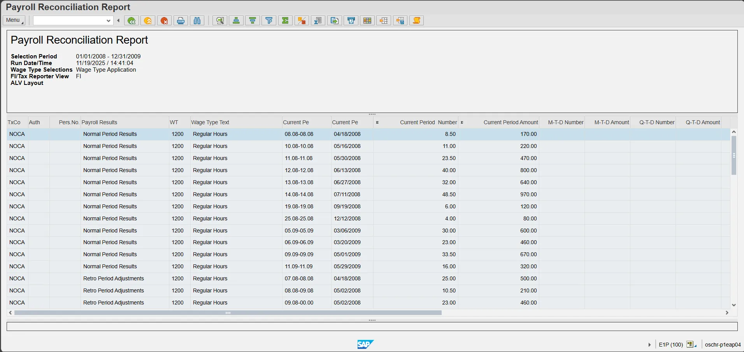Click the green Back arrow icon
This screenshot has height=352, width=744.
(132, 21)
